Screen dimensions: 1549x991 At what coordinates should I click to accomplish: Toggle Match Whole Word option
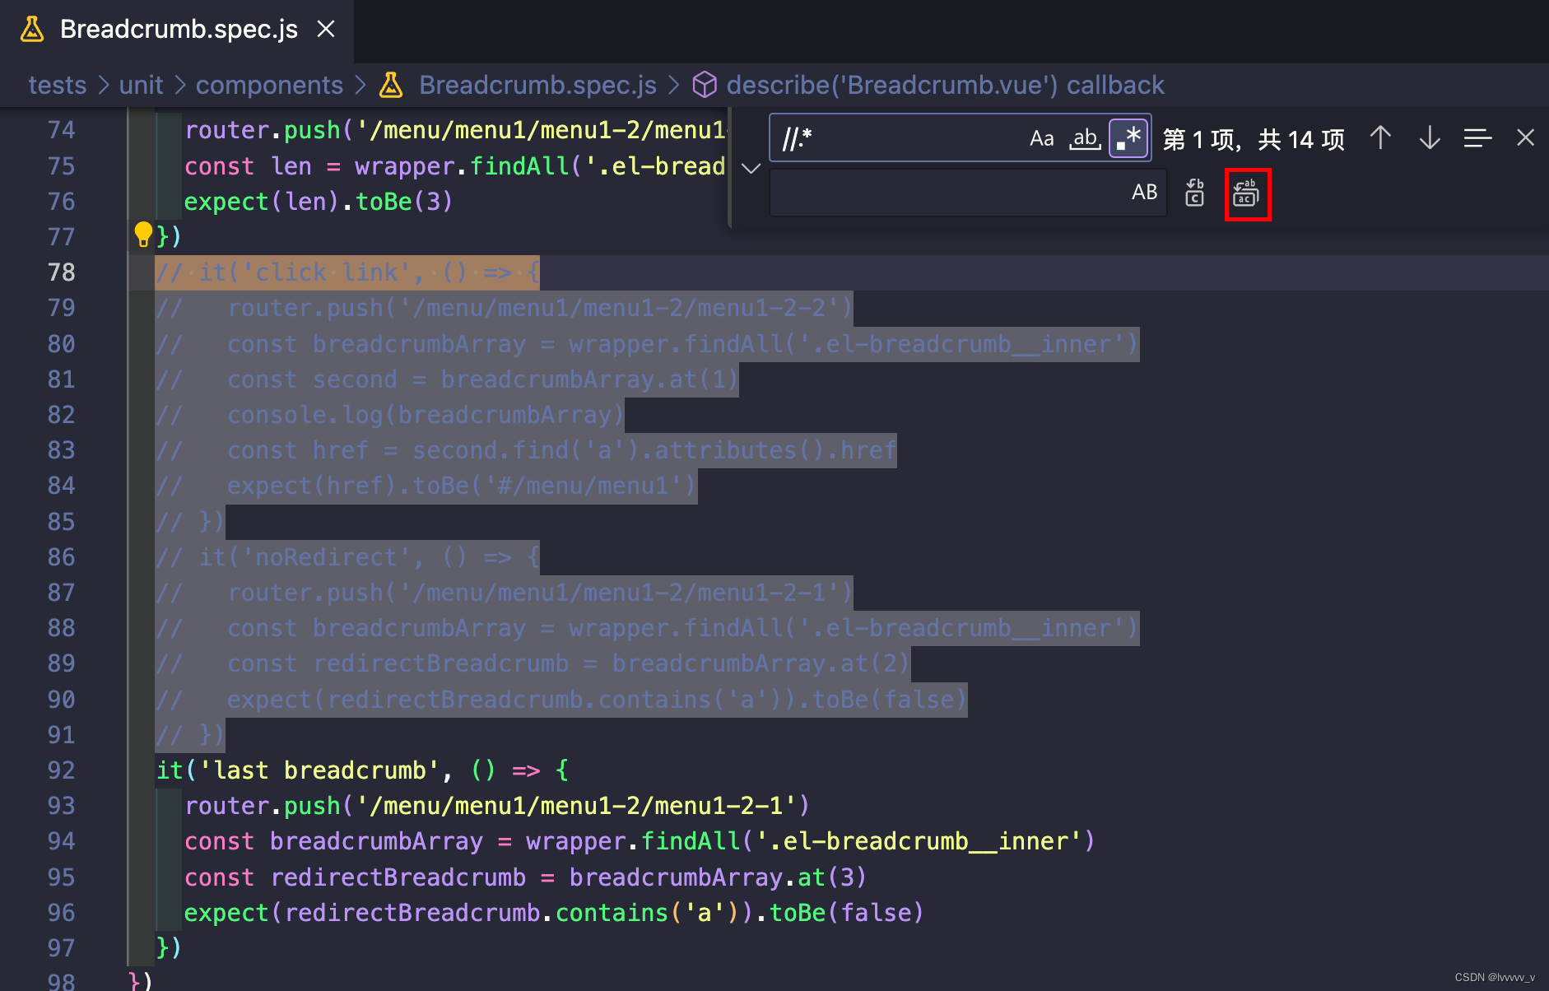(x=1085, y=138)
